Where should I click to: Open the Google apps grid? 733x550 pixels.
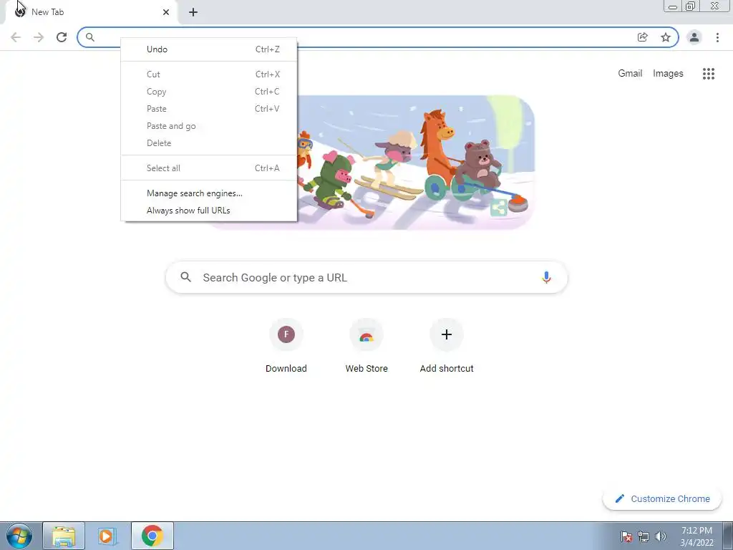(x=709, y=74)
